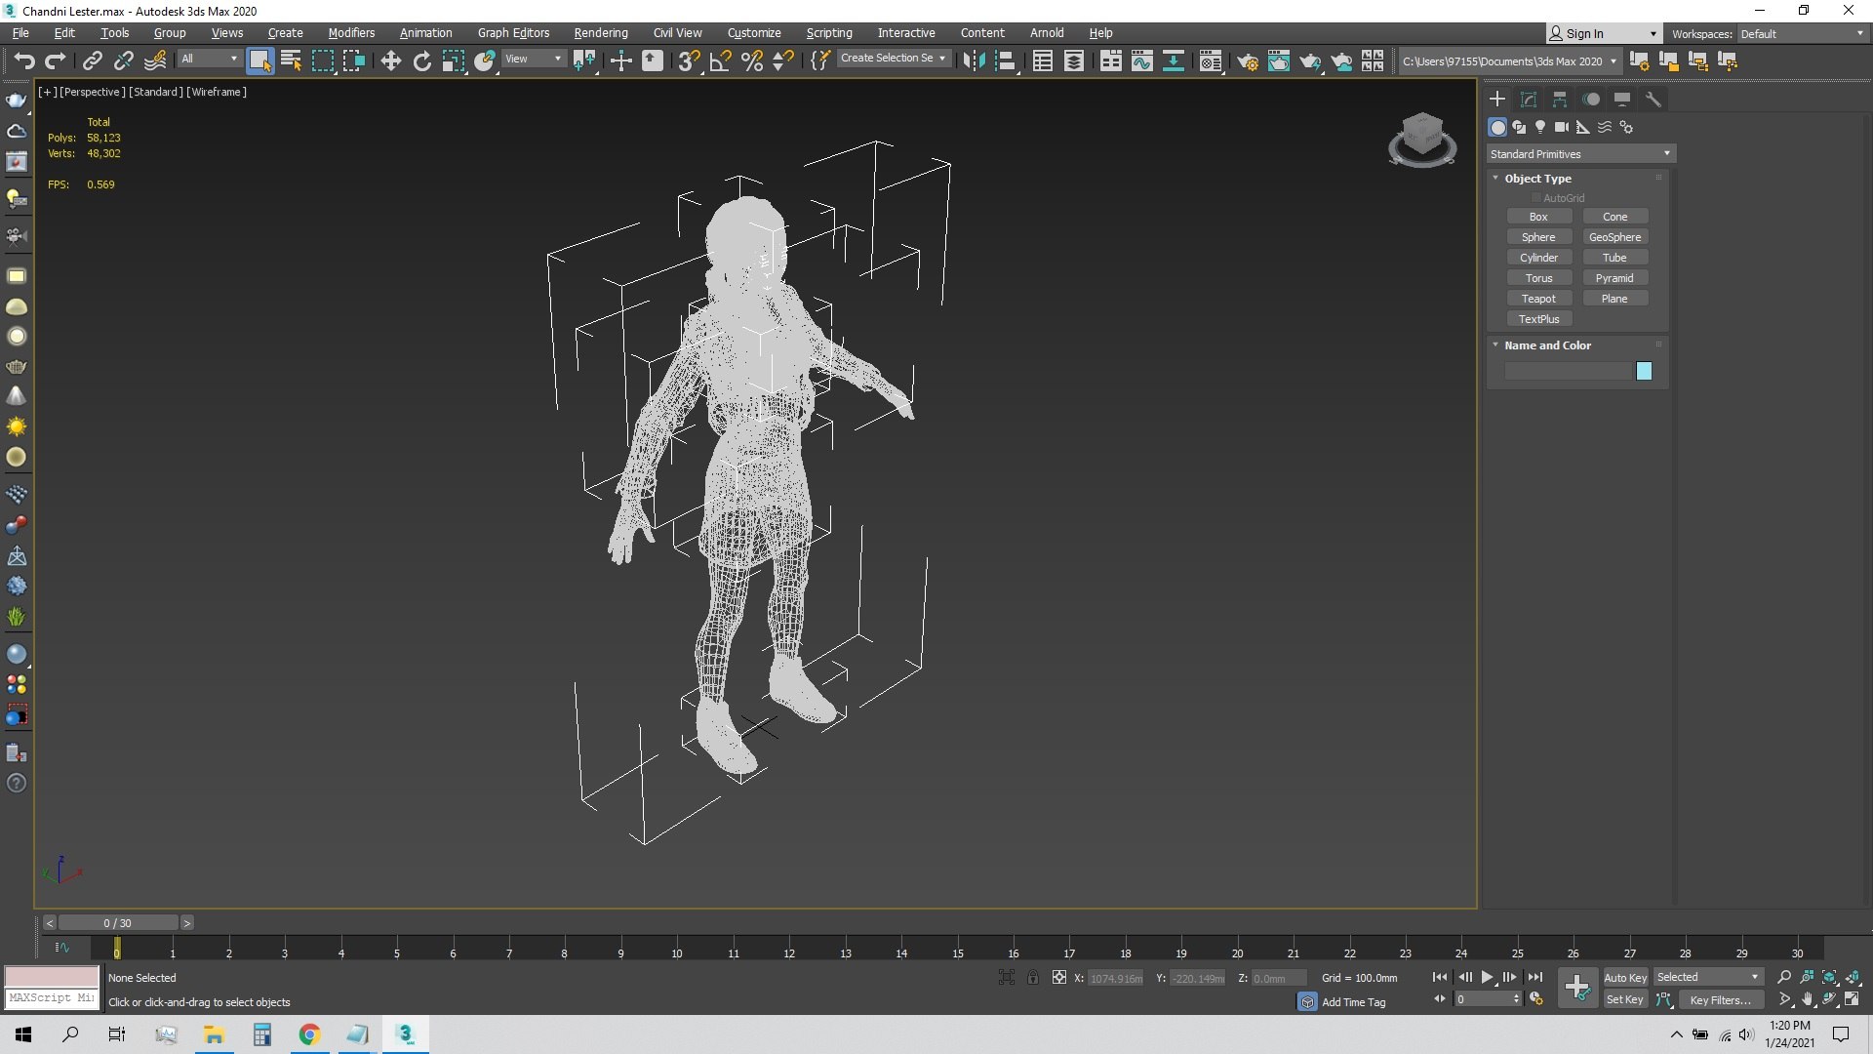Toggle Angle Snap
This screenshot has width=1873, height=1054.
tap(721, 61)
